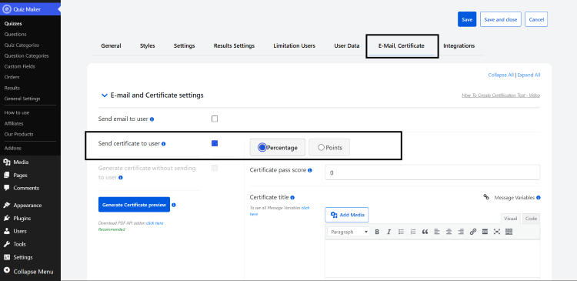Uncheck Send certificate to user checkbox
The height and width of the screenshot is (281, 577).
[215, 143]
